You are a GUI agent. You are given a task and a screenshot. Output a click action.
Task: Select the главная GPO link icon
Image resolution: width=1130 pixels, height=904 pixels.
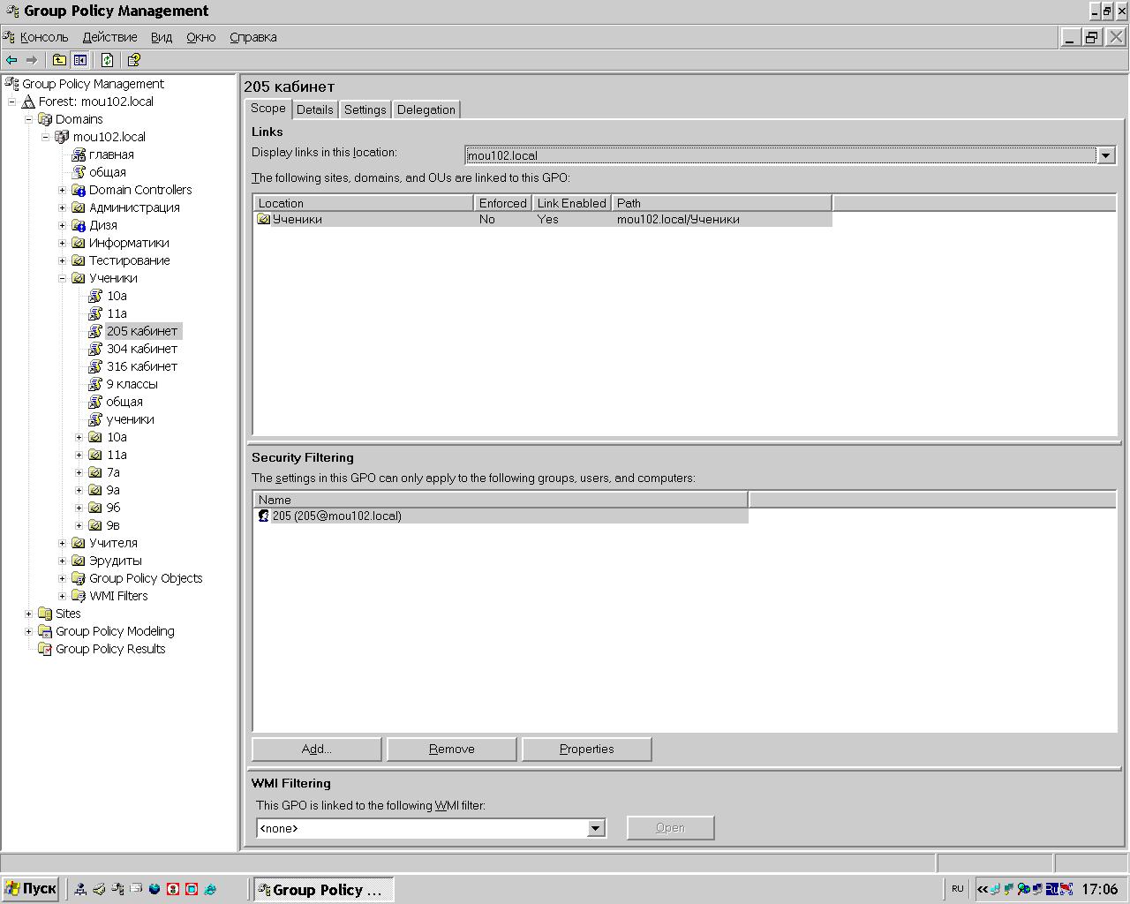pos(79,154)
